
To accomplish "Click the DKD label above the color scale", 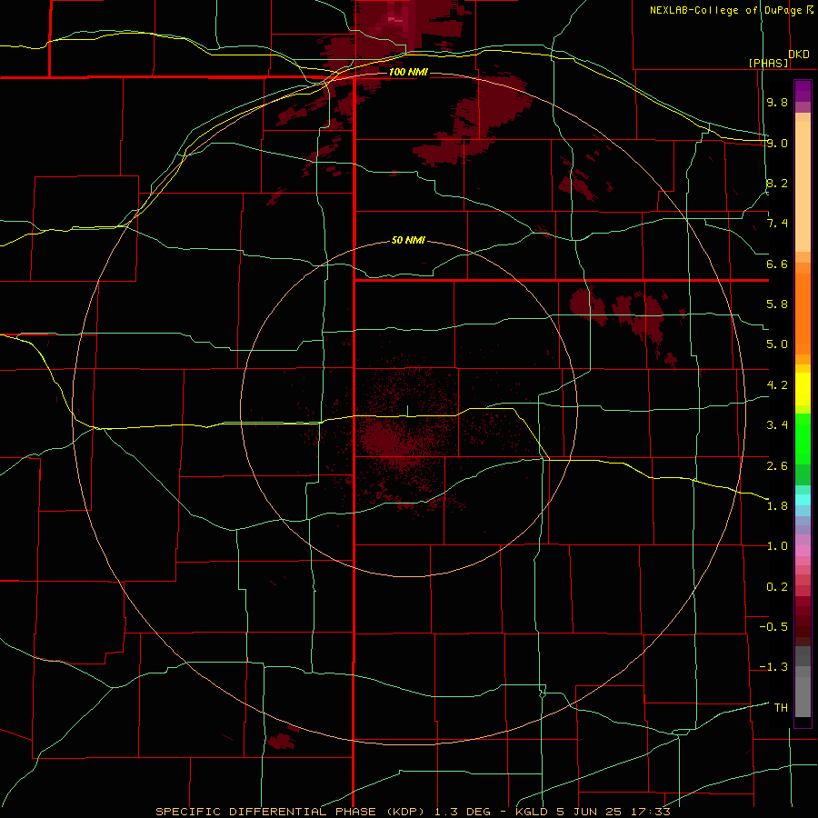I will (799, 55).
